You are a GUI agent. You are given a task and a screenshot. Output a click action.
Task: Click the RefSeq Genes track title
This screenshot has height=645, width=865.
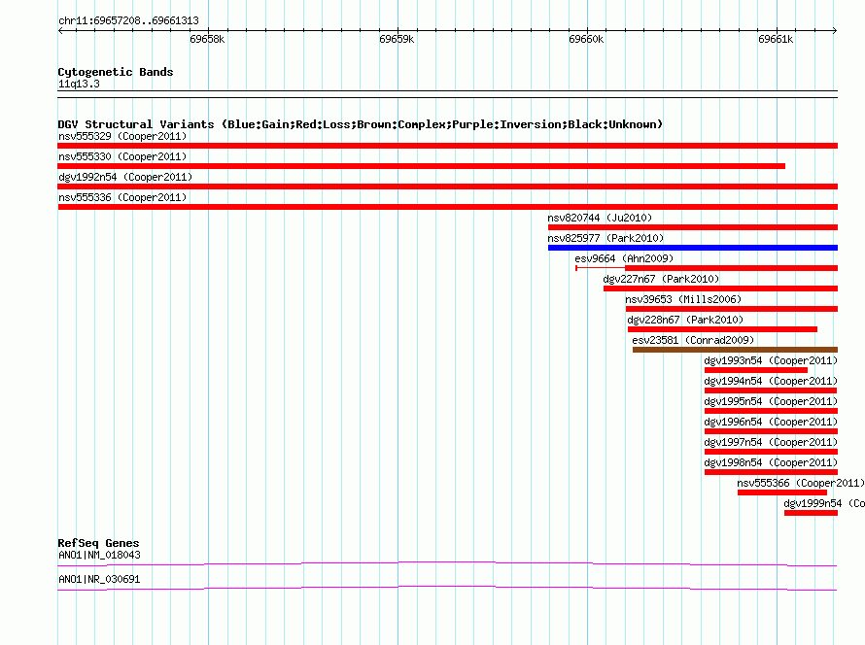coord(98,543)
